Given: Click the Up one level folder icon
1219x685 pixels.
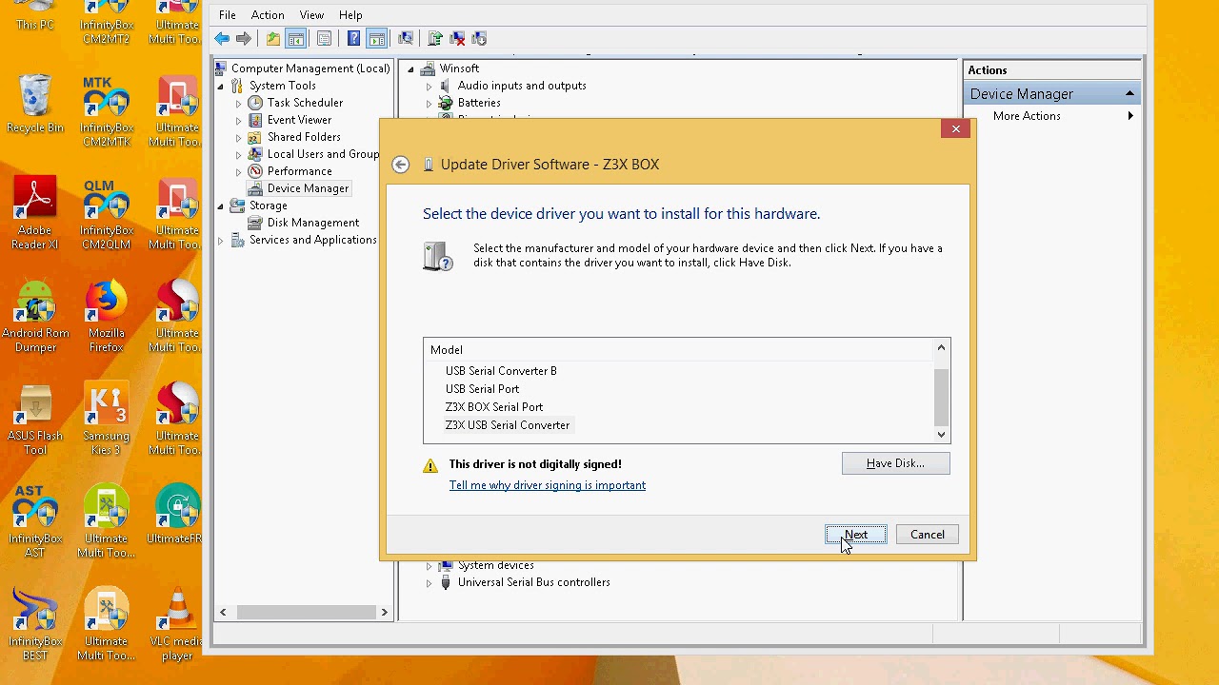Looking at the screenshot, I should click(273, 38).
